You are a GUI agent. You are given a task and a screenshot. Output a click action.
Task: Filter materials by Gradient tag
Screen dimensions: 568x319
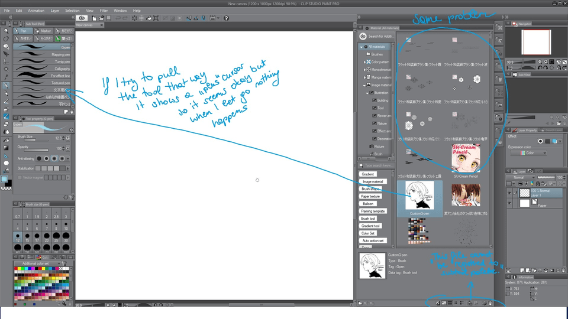tap(367, 174)
